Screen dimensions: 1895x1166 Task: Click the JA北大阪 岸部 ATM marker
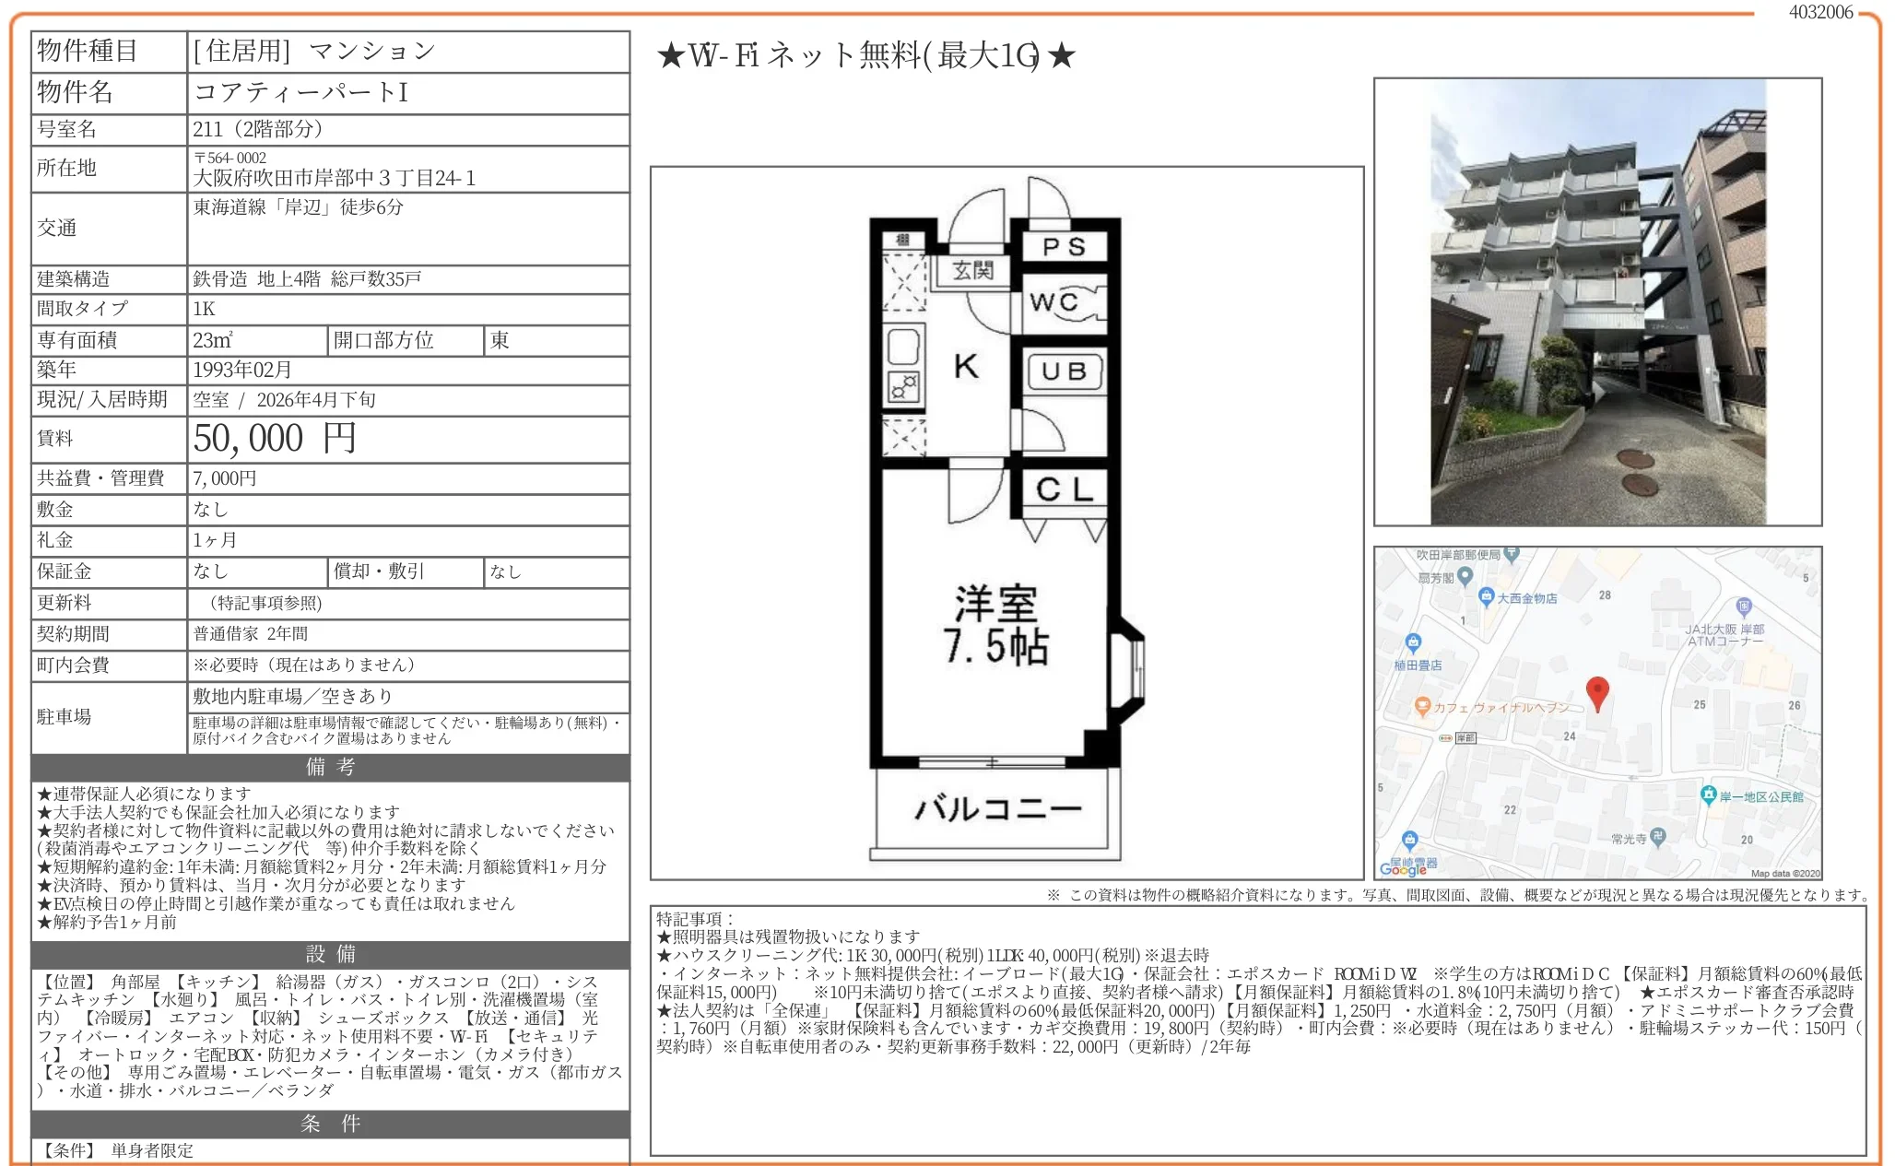pos(1743,607)
